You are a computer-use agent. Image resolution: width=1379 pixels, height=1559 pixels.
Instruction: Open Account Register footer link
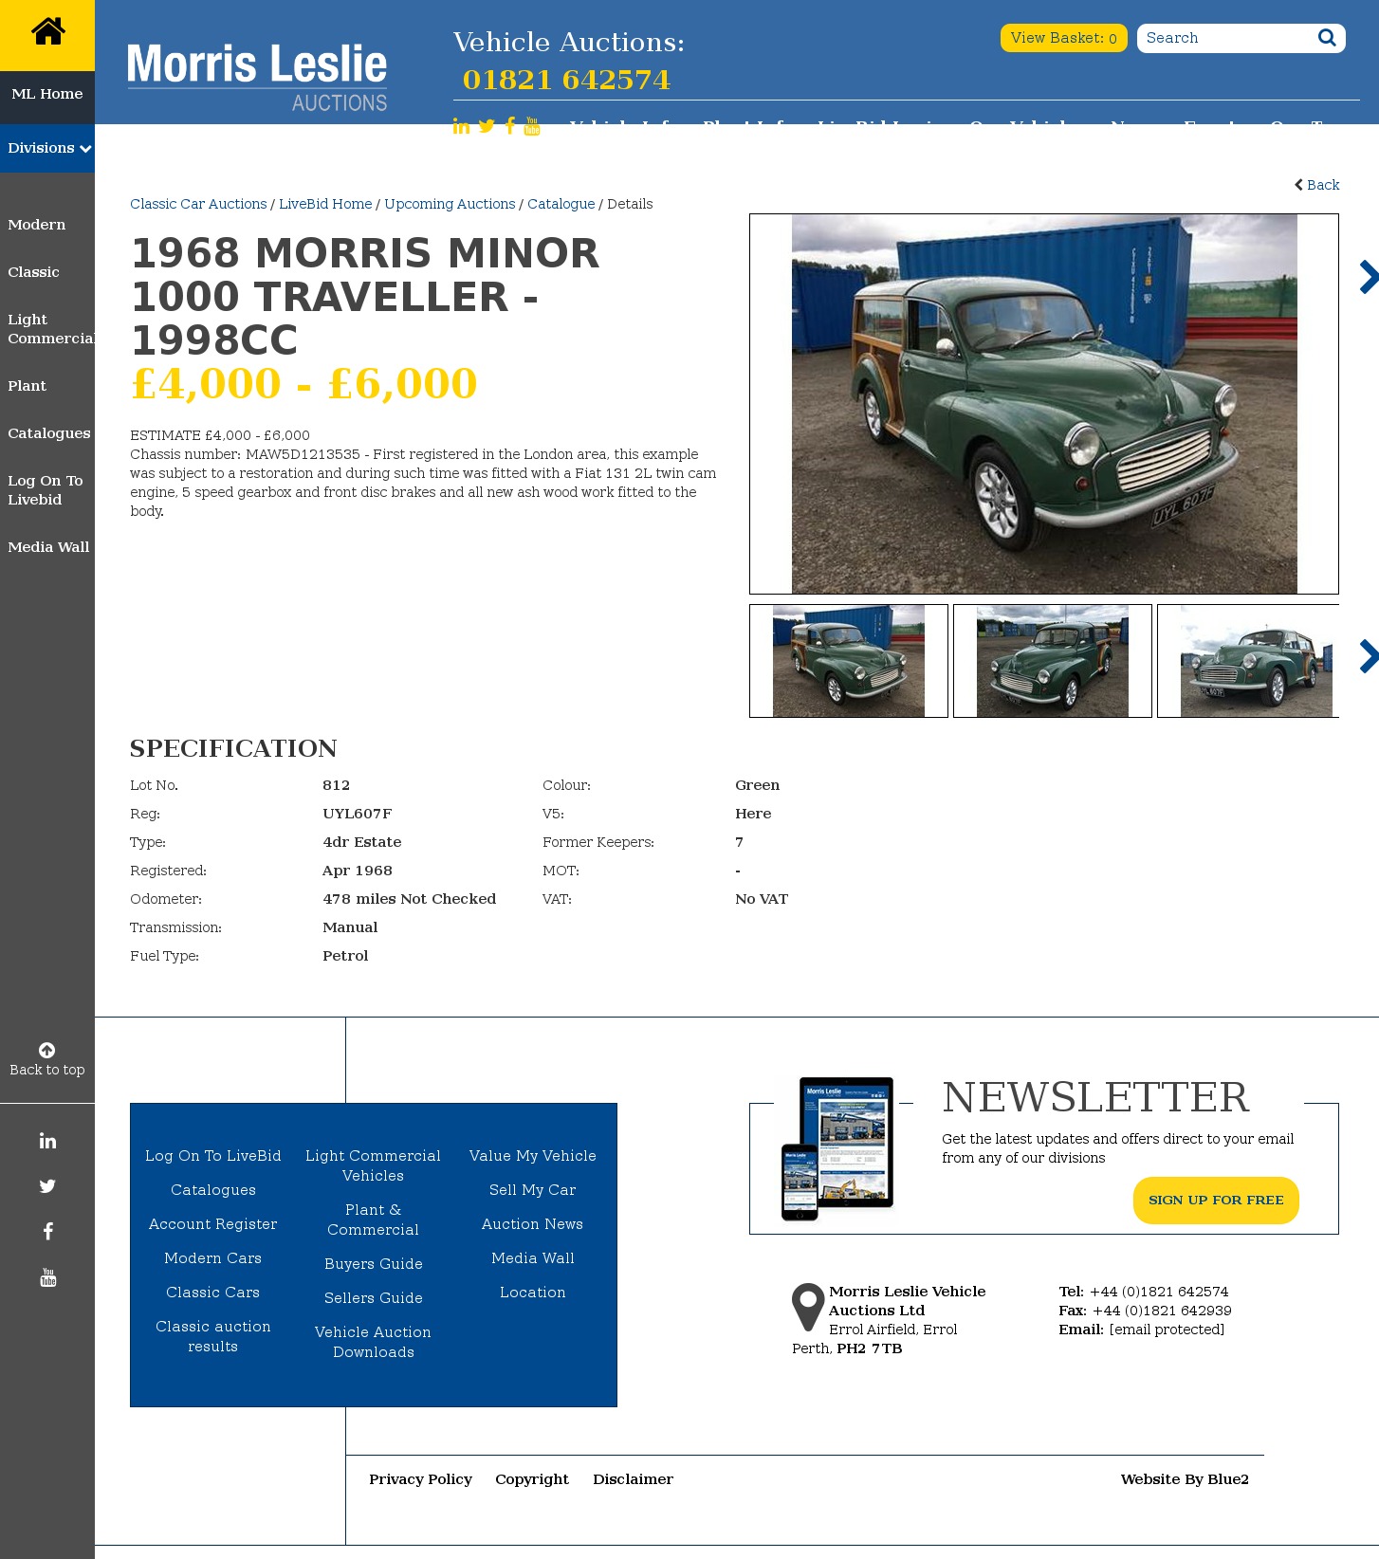213,1224
